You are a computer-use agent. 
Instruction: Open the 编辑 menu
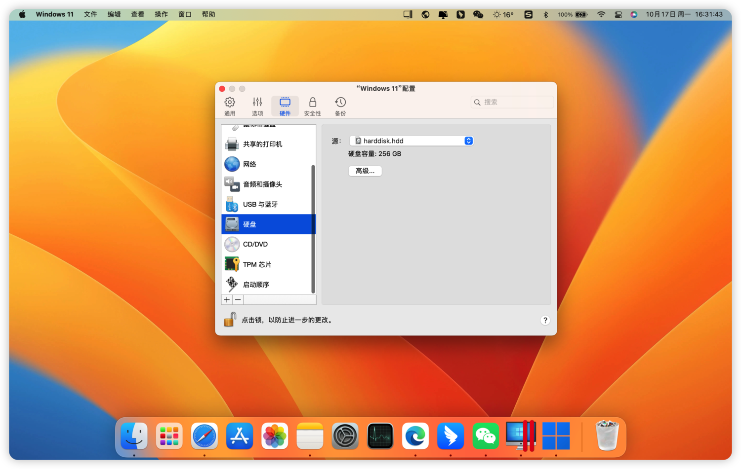(114, 14)
